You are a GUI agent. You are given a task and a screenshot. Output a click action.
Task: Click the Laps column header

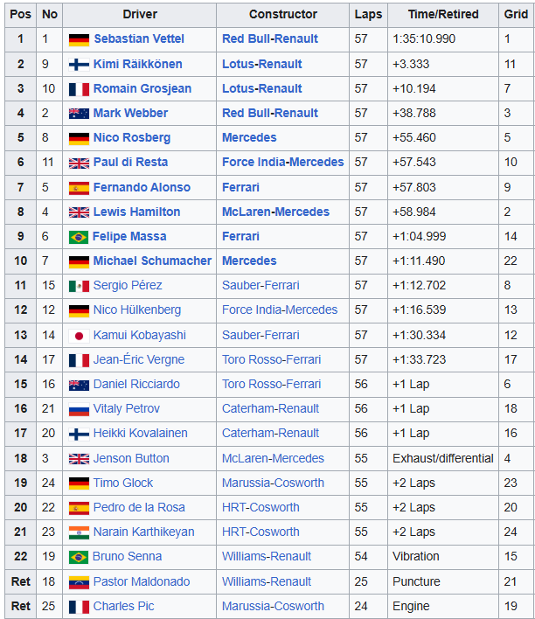pyautogui.click(x=368, y=15)
